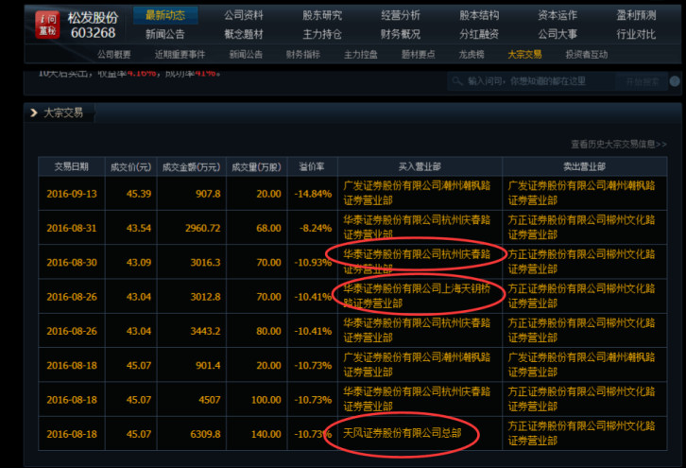
Task: Go to 股本结构 page
Action: point(478,15)
